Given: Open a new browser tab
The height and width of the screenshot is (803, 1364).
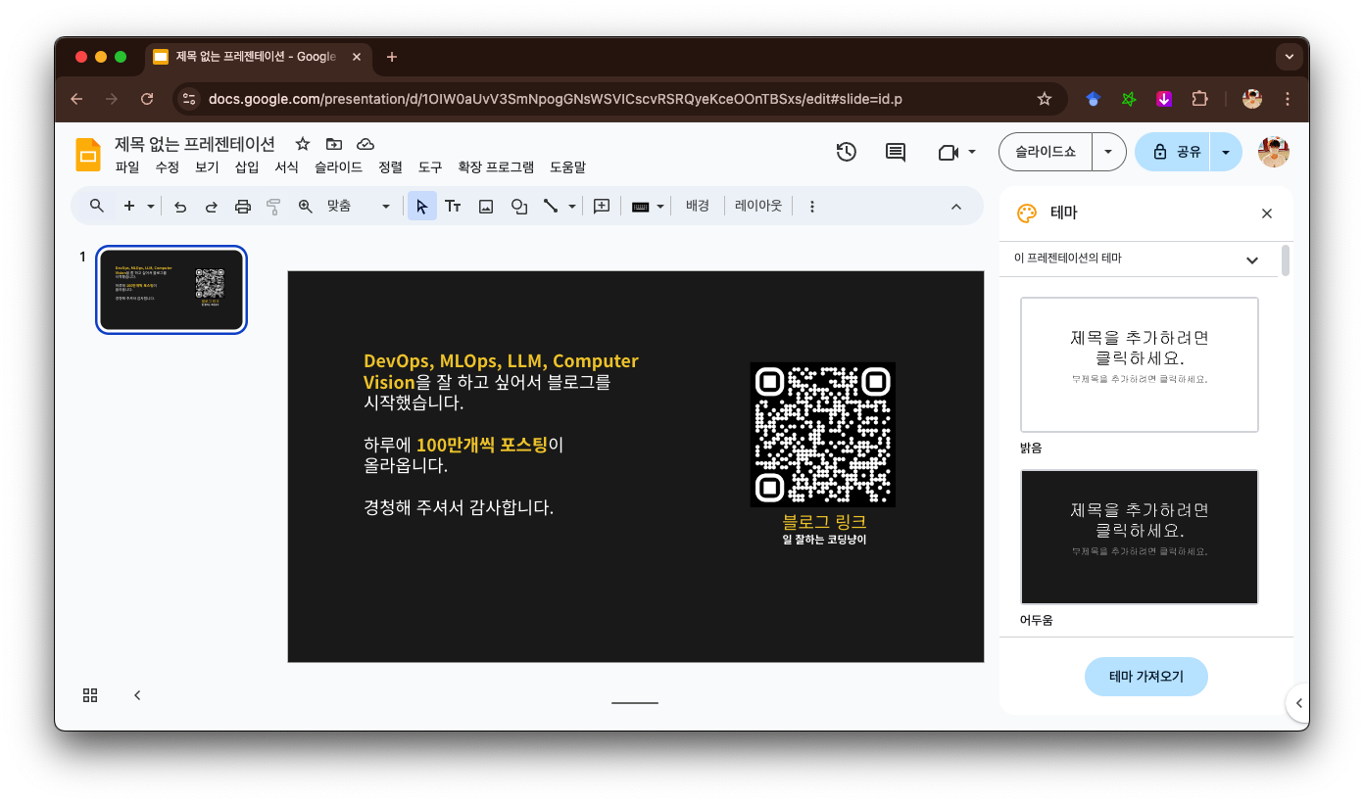Looking at the screenshot, I should point(392,57).
